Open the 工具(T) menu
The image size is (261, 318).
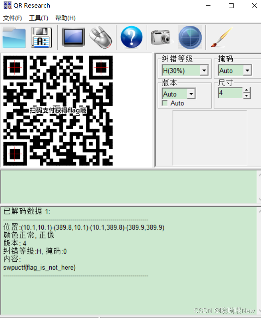[39, 18]
